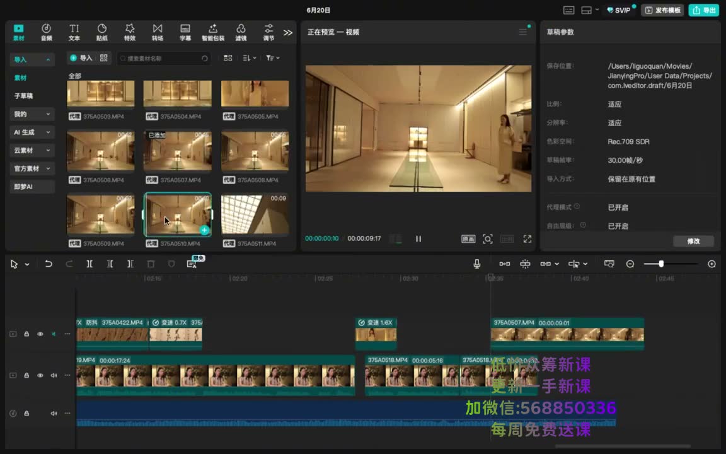726x454 pixels.
Task: Open the media sort dropdown
Action: pyautogui.click(x=249, y=58)
